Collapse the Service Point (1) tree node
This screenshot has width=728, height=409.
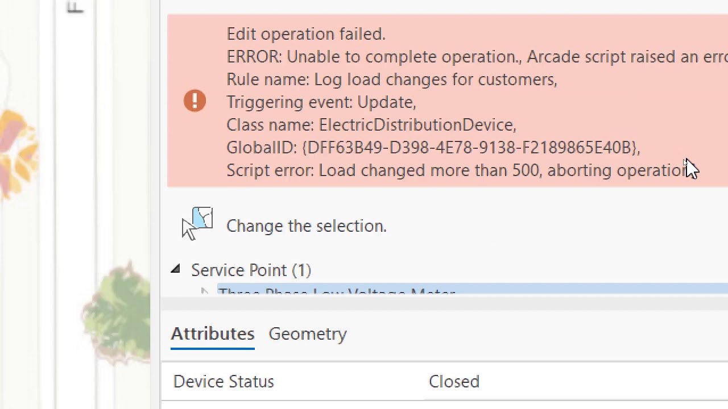pyautogui.click(x=175, y=270)
